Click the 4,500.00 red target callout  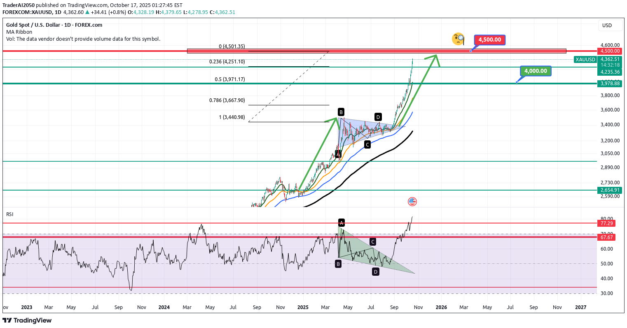coord(489,40)
